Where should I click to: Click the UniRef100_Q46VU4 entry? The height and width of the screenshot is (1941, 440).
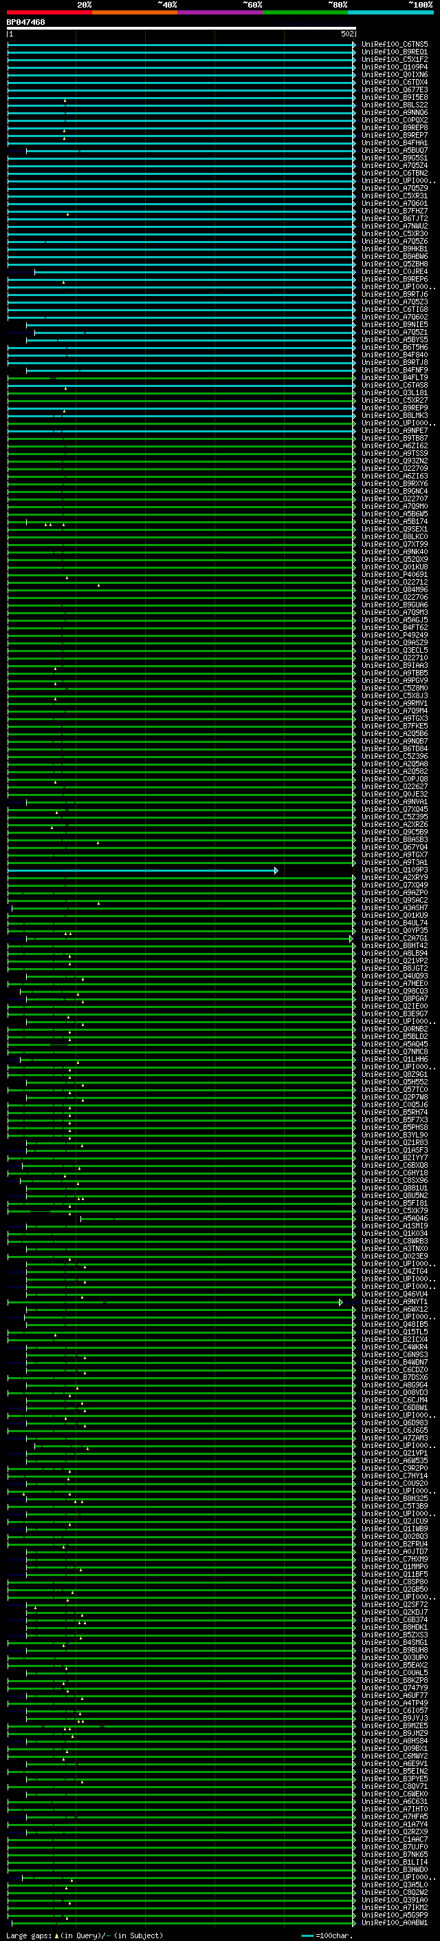tap(395, 1294)
